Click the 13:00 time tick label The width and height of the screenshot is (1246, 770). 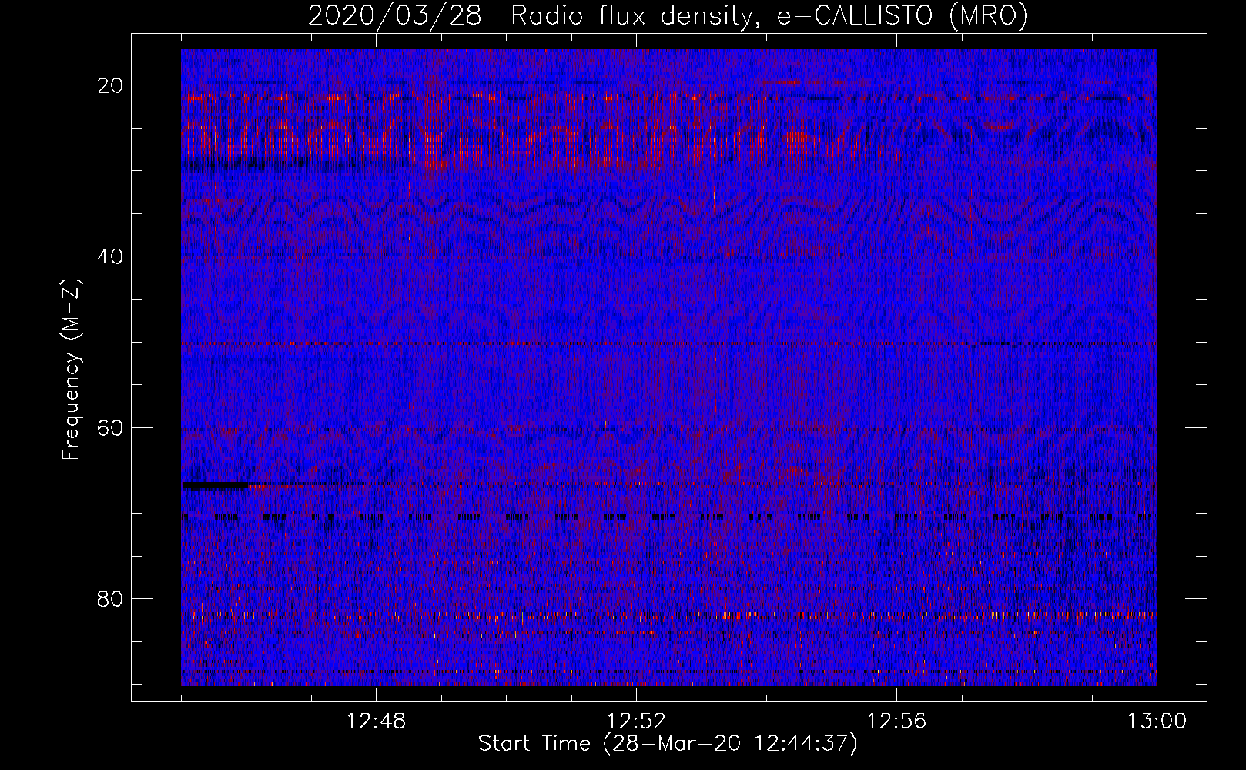click(1157, 721)
